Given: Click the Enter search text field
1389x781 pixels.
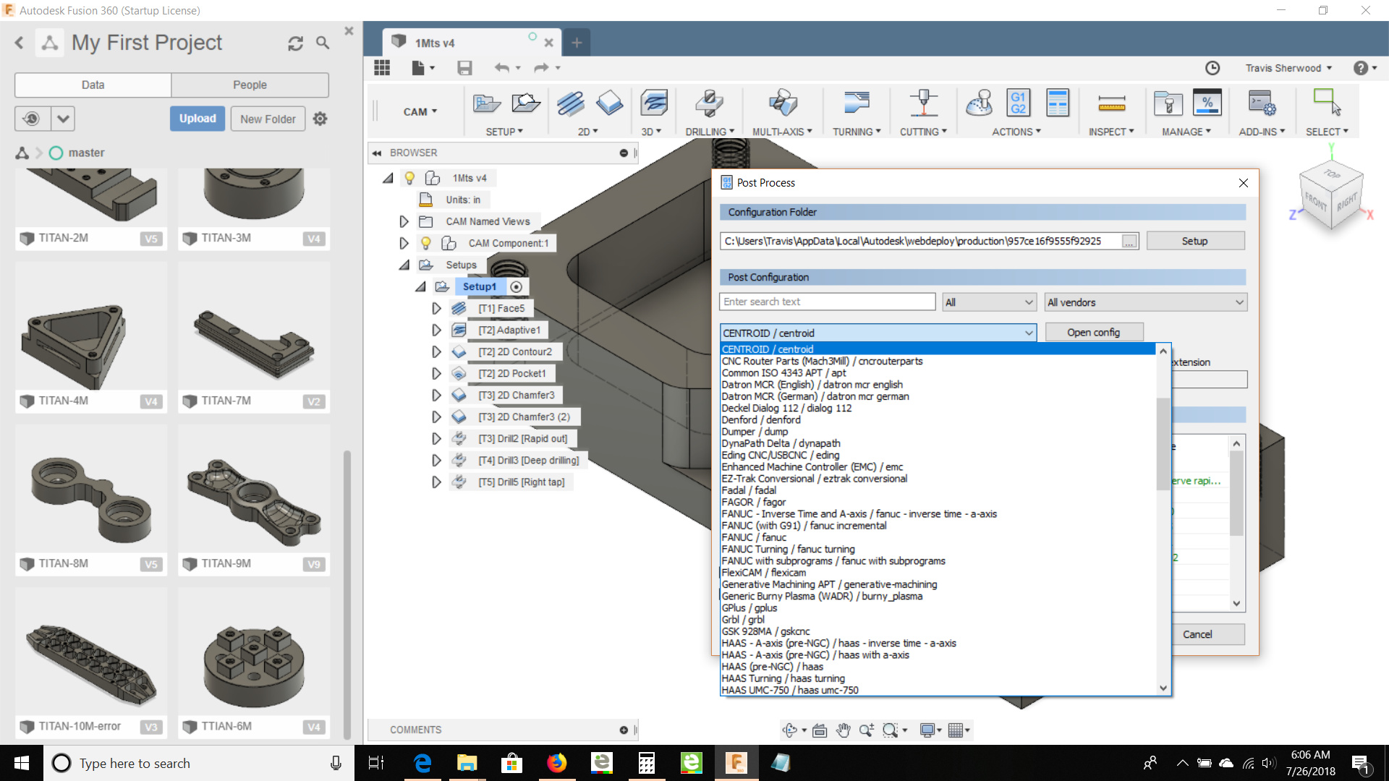Looking at the screenshot, I should coord(828,302).
